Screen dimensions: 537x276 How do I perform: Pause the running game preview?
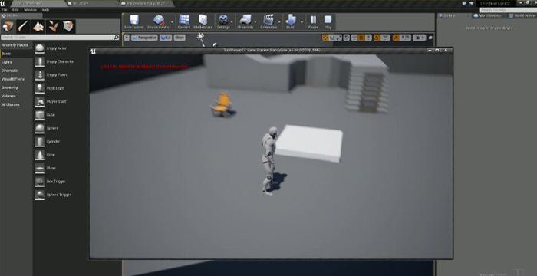coord(313,22)
